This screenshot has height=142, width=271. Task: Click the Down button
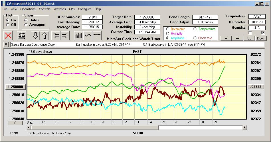(261, 38)
